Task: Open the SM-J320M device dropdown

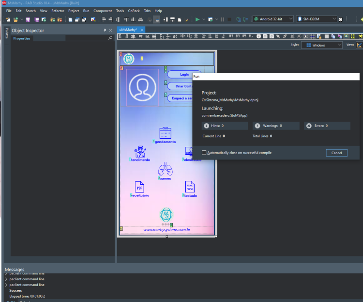Action: pyautogui.click(x=317, y=19)
